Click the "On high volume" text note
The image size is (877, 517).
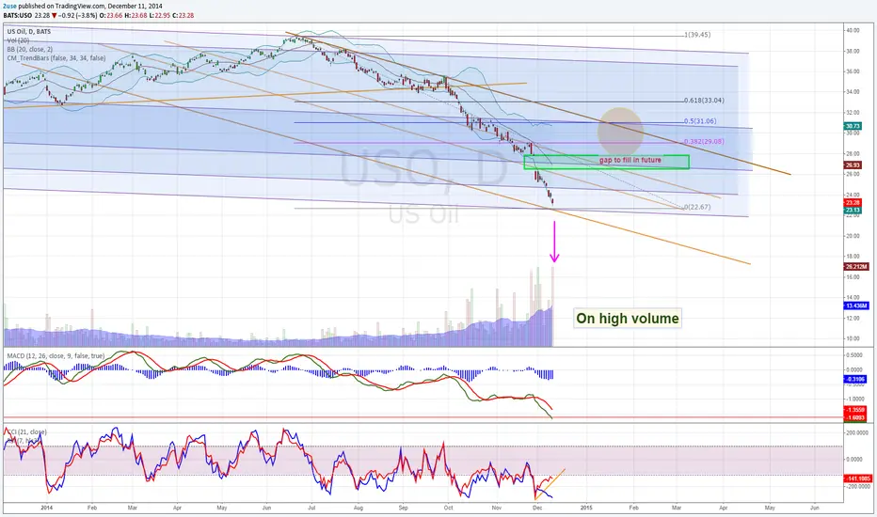628,319
